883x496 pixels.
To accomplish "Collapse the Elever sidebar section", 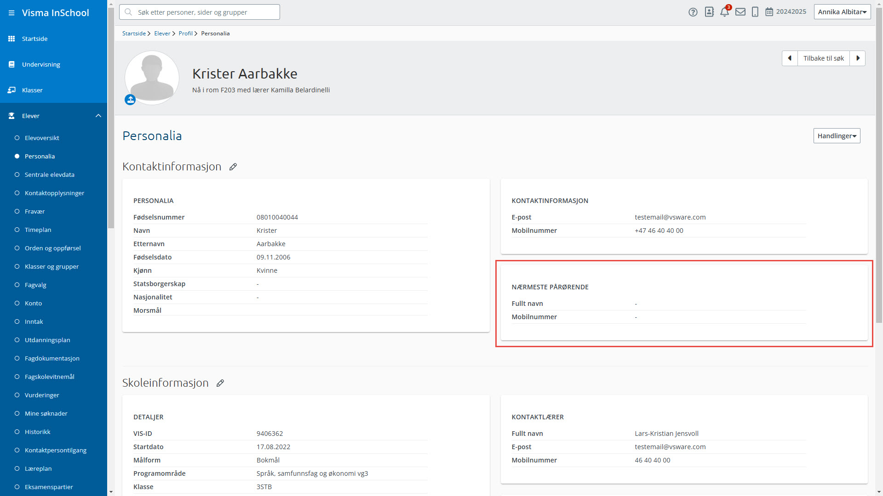I will coord(98,116).
